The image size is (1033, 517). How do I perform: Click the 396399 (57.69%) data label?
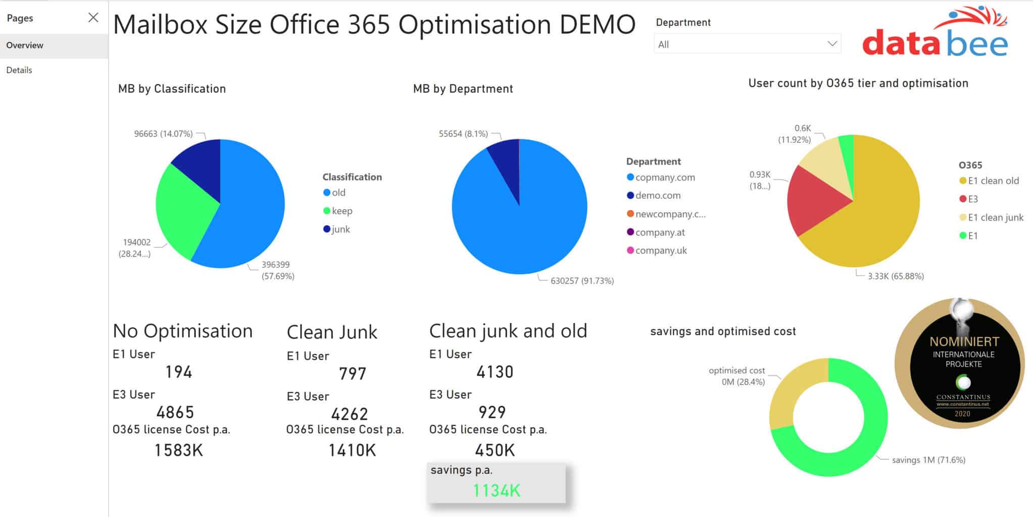pos(278,270)
